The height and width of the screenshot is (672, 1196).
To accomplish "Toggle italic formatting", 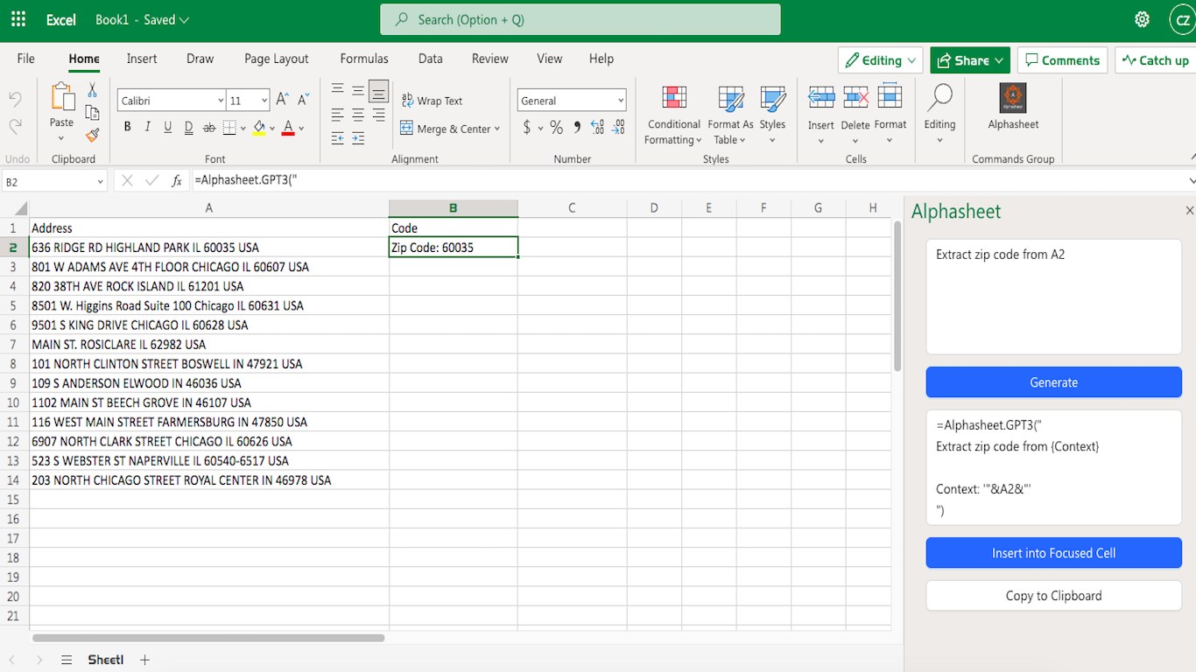I will tap(147, 128).
